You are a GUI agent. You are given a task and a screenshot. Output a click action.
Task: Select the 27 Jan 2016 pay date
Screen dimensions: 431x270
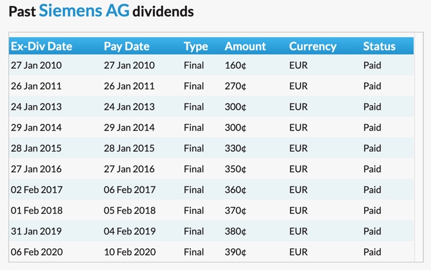coord(129,169)
